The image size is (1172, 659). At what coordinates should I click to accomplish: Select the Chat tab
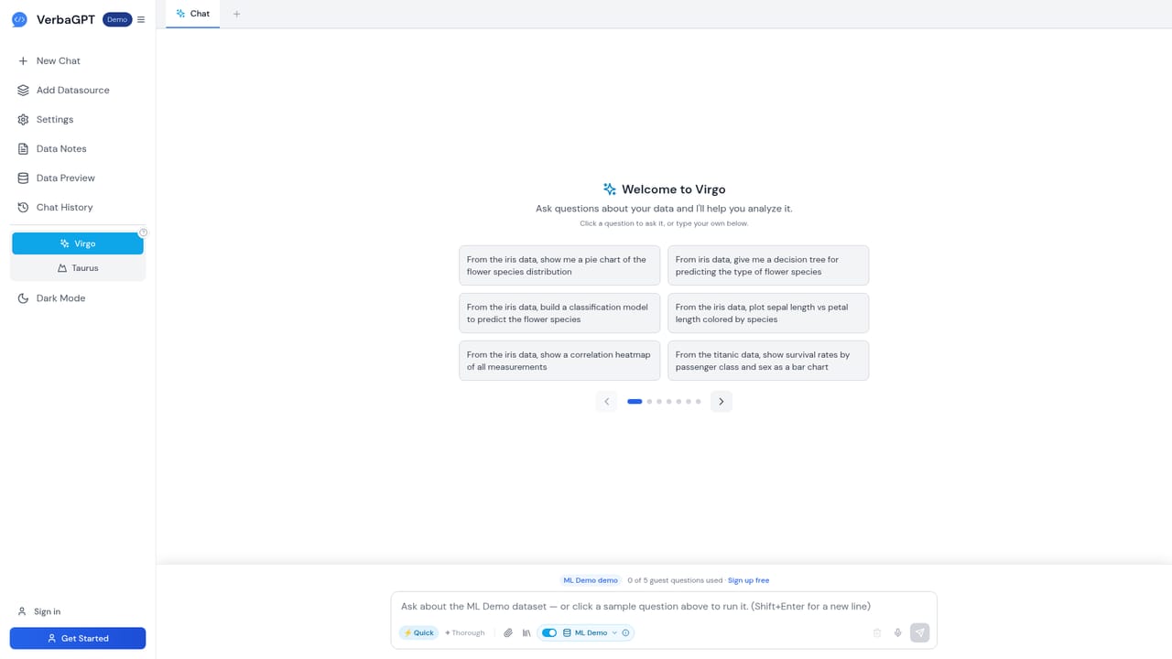pos(193,14)
